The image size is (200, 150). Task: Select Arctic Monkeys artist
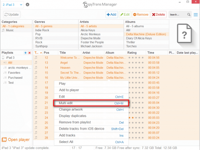click(101, 34)
